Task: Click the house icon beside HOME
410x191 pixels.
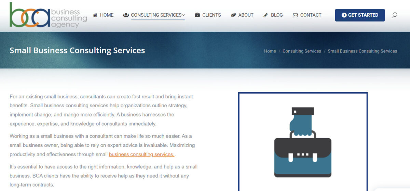Action: point(95,15)
